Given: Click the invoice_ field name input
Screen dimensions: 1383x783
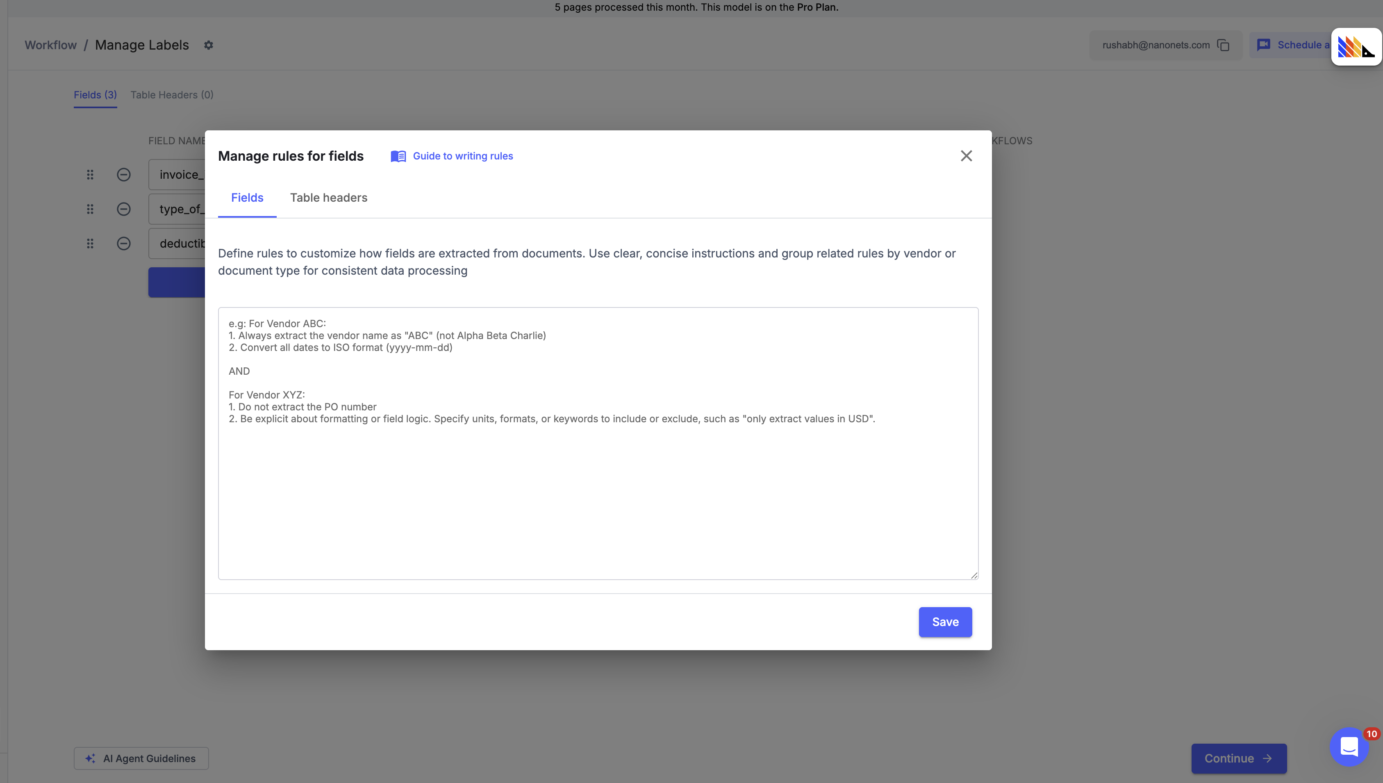Looking at the screenshot, I should click(177, 175).
